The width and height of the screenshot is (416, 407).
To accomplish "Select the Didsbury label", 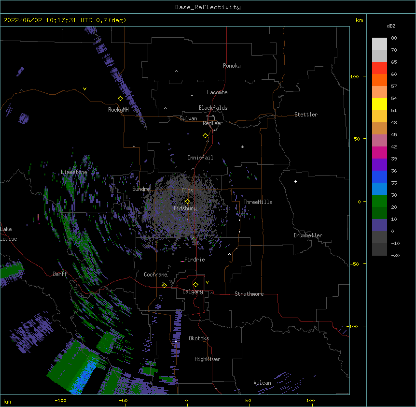I will point(185,208).
